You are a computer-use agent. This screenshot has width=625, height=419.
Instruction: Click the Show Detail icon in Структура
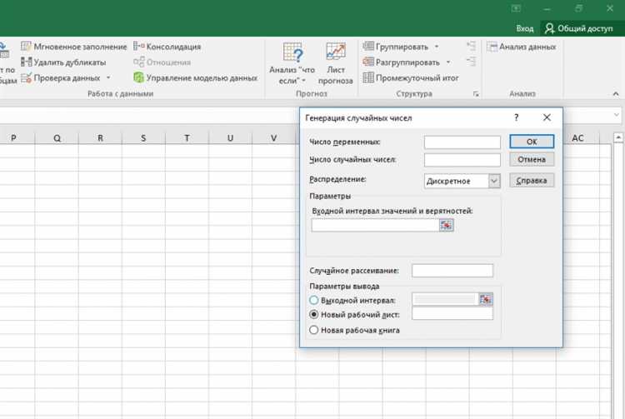coord(471,46)
